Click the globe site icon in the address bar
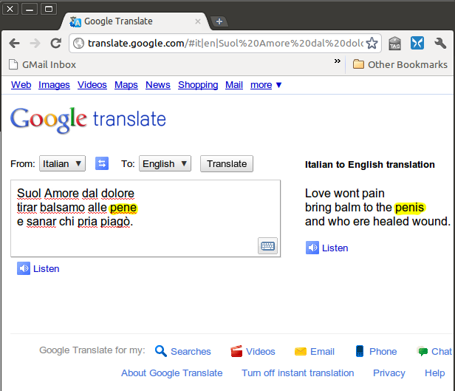Viewport: 455px width, 391px height. point(78,44)
